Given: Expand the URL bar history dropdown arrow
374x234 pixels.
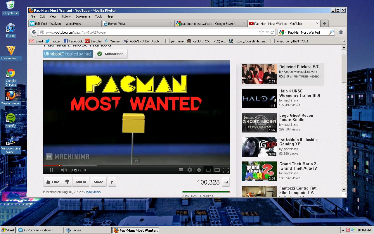Looking at the screenshot, I should click(x=267, y=32).
